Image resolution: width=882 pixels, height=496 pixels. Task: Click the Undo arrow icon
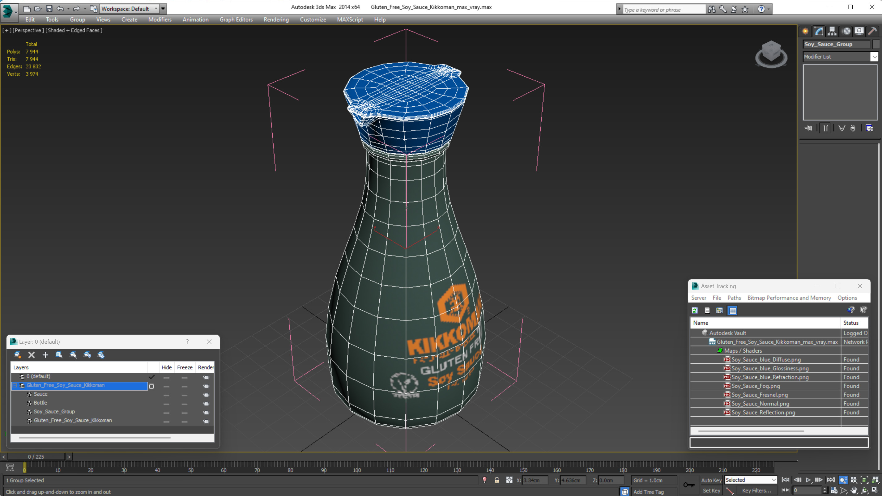(x=60, y=9)
